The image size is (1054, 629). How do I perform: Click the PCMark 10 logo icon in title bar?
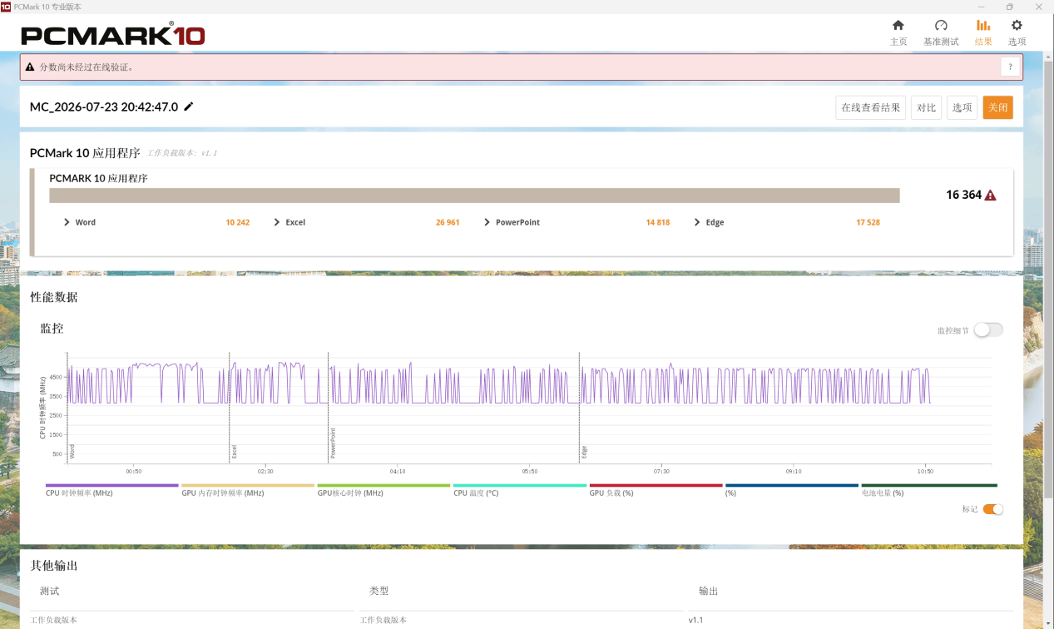(x=6, y=6)
